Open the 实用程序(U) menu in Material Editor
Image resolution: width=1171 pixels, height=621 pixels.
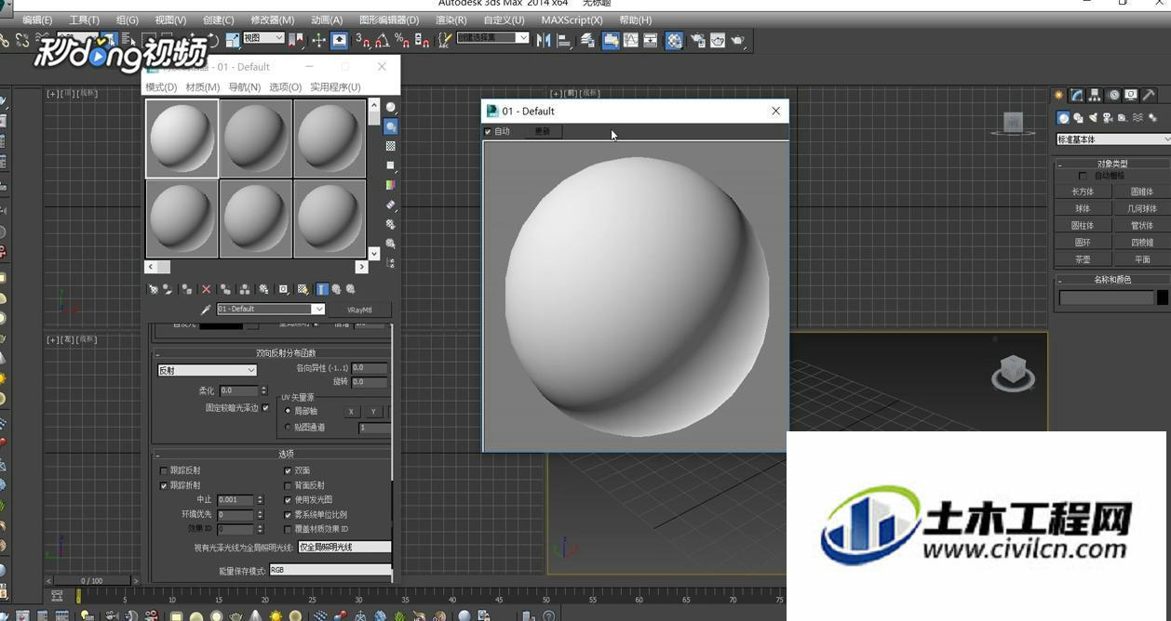point(335,87)
